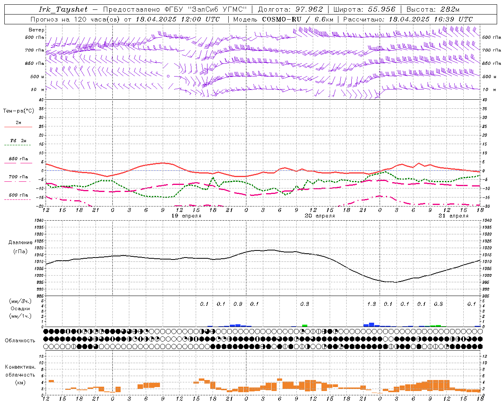Click the computed time Рассчитано: 18.04.2025 16:39 UTC
The width and height of the screenshot is (503, 402).
tap(408, 19)
